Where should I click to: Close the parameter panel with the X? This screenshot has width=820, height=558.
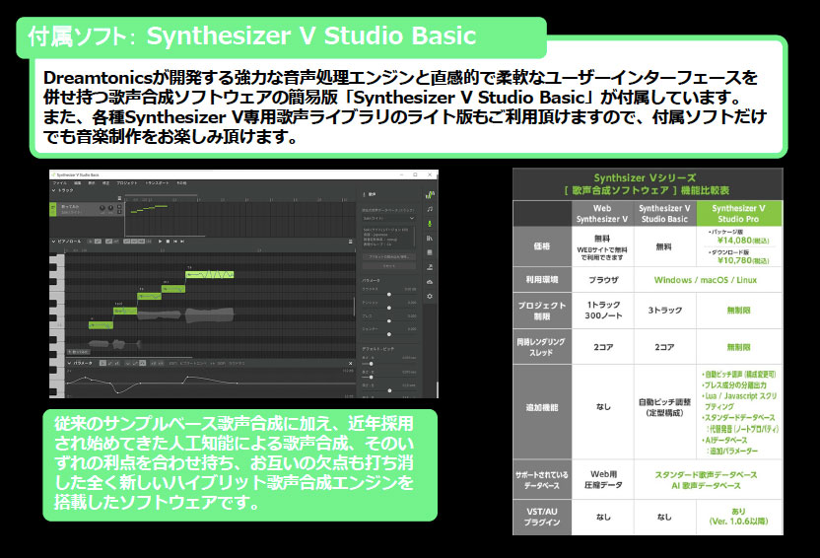pyautogui.click(x=351, y=363)
